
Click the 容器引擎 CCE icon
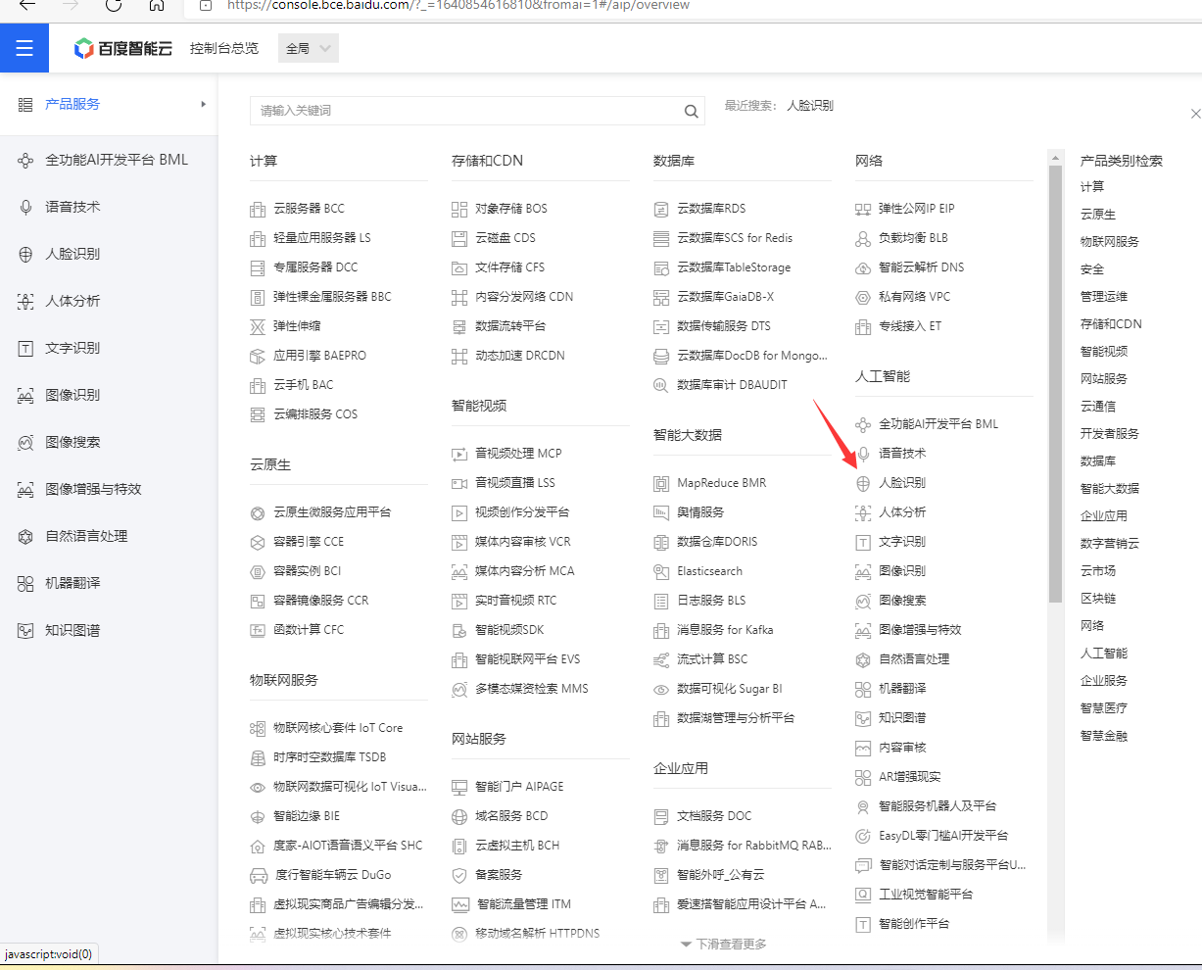(258, 542)
